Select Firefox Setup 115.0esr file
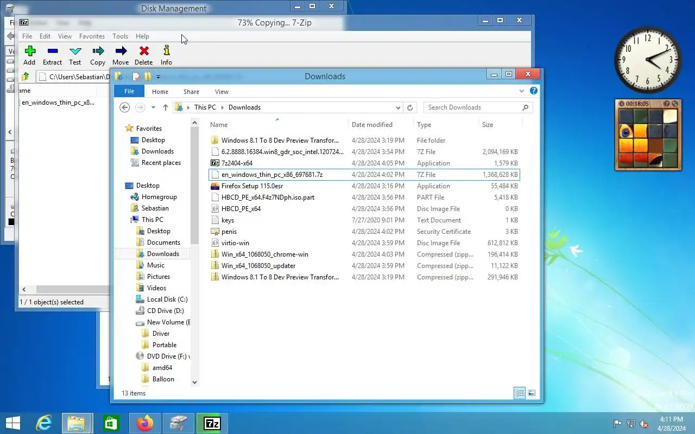The image size is (695, 434). [x=364, y=186]
